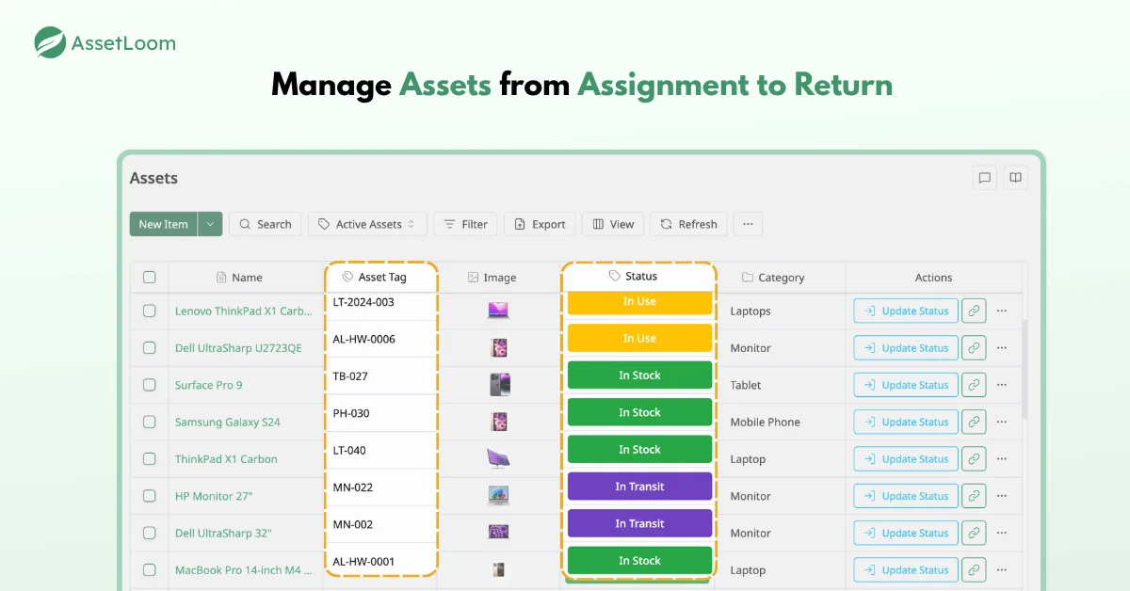Click the Actions column header

pos(933,278)
